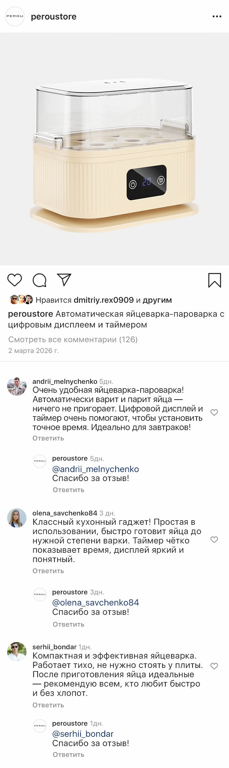Open the dmitriy.rex0909 profile link
This screenshot has width=229, height=768.
coord(103,300)
